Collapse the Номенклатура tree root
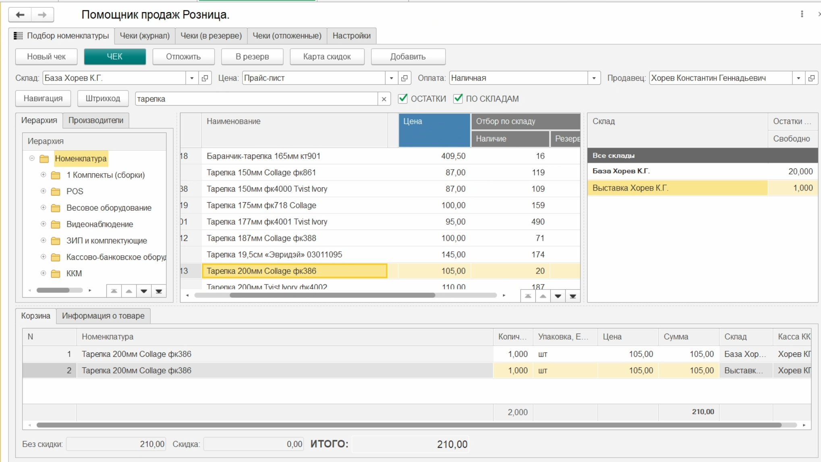 tap(32, 158)
